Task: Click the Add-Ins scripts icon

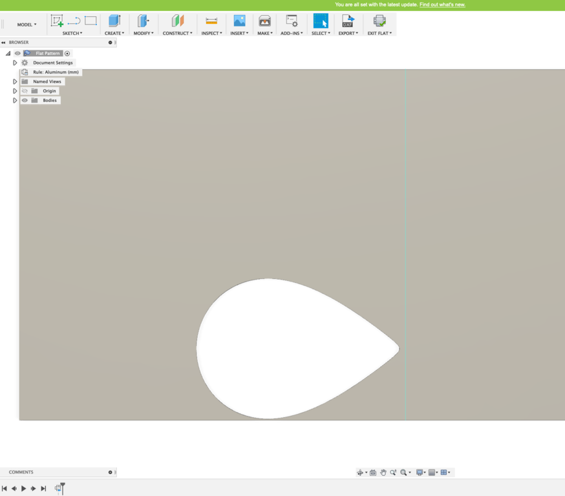Action: point(292,21)
